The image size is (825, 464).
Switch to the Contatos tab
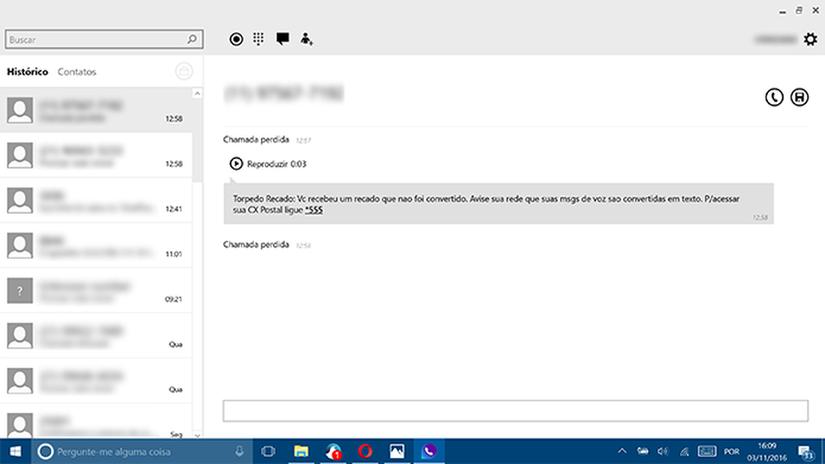tap(77, 71)
